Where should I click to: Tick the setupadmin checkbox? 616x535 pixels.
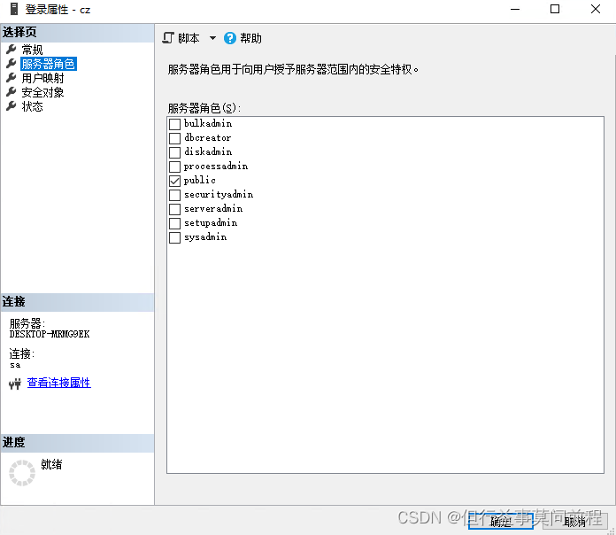tap(174, 223)
